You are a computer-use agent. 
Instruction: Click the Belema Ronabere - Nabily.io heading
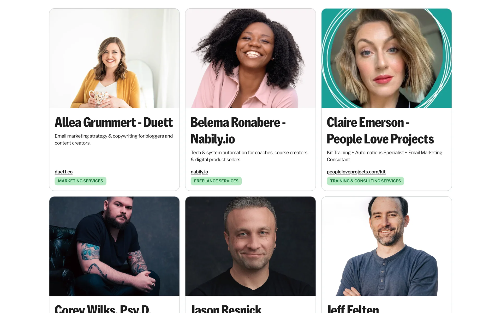coord(238,130)
